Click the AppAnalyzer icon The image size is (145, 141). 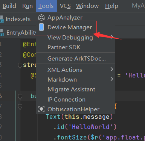[41, 18]
